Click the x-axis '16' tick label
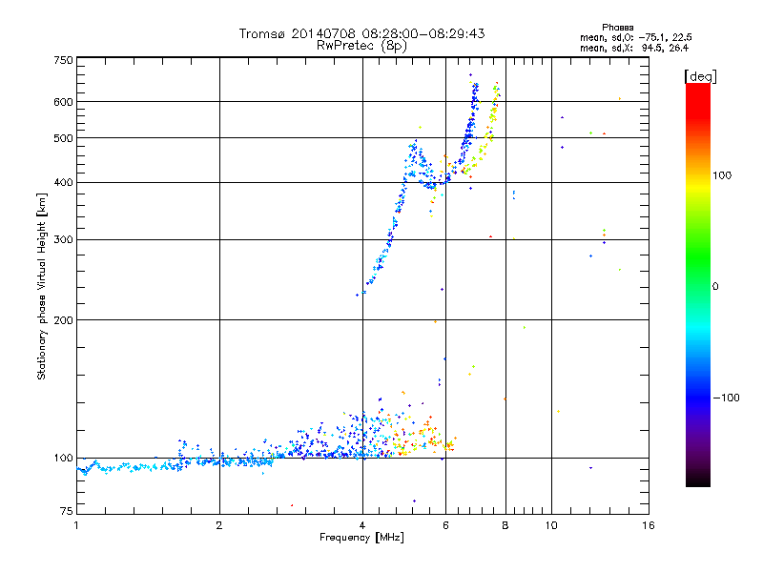The height and width of the screenshot is (572, 763). tap(649, 525)
